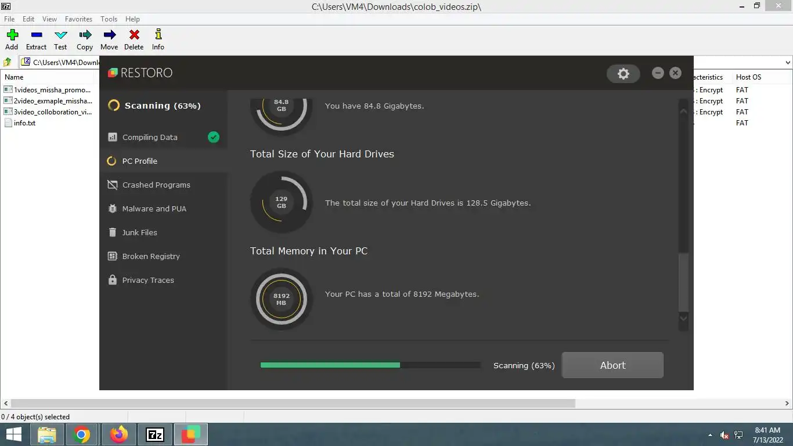Screen dimensions: 793x446
Task: Select the Crashed Programs sidebar step
Action: [x=163, y=185]
